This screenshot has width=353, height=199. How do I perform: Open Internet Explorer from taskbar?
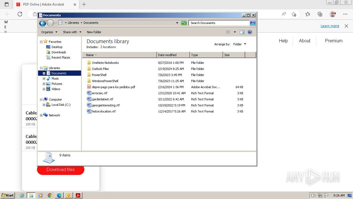22,195
